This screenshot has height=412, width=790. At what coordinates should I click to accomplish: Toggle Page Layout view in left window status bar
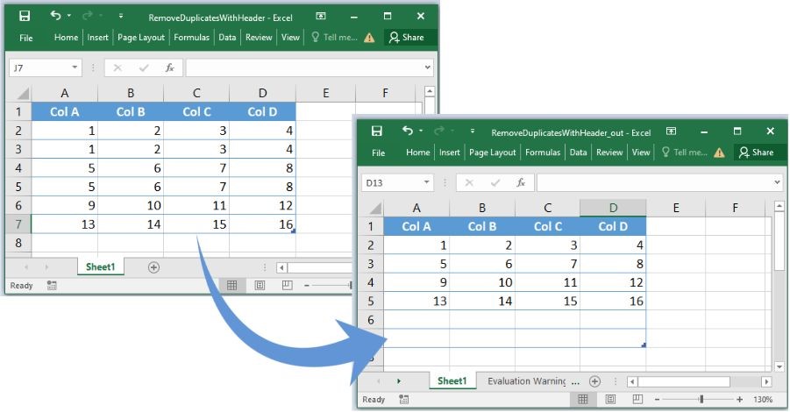[260, 286]
